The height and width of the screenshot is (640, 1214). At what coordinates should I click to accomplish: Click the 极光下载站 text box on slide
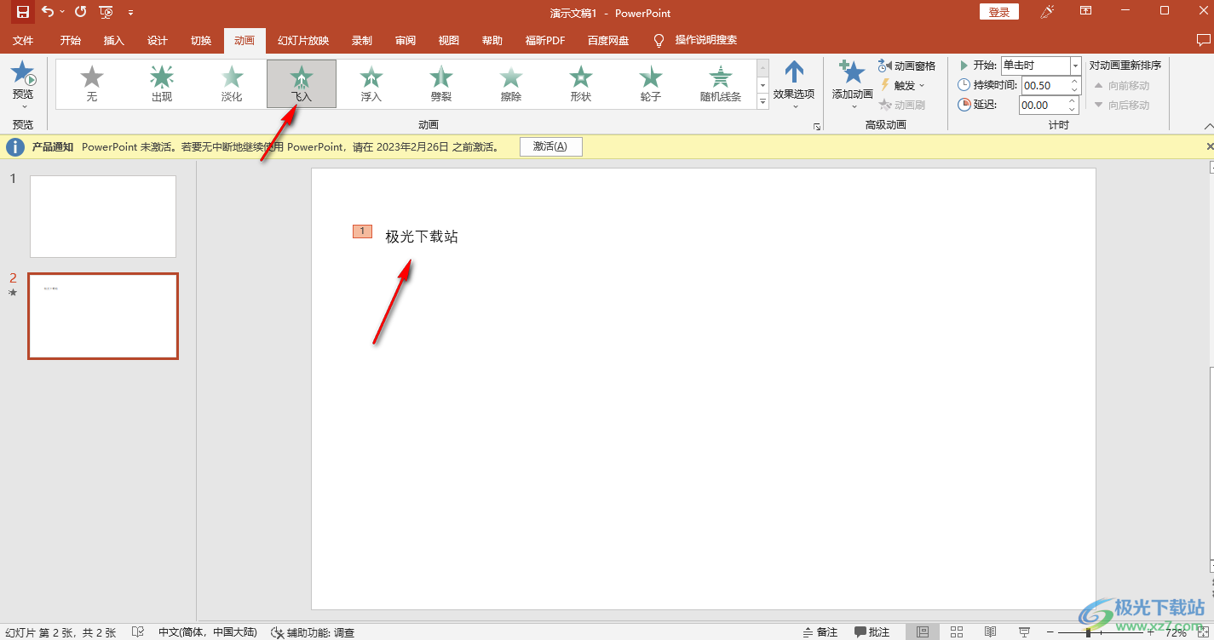[422, 237]
